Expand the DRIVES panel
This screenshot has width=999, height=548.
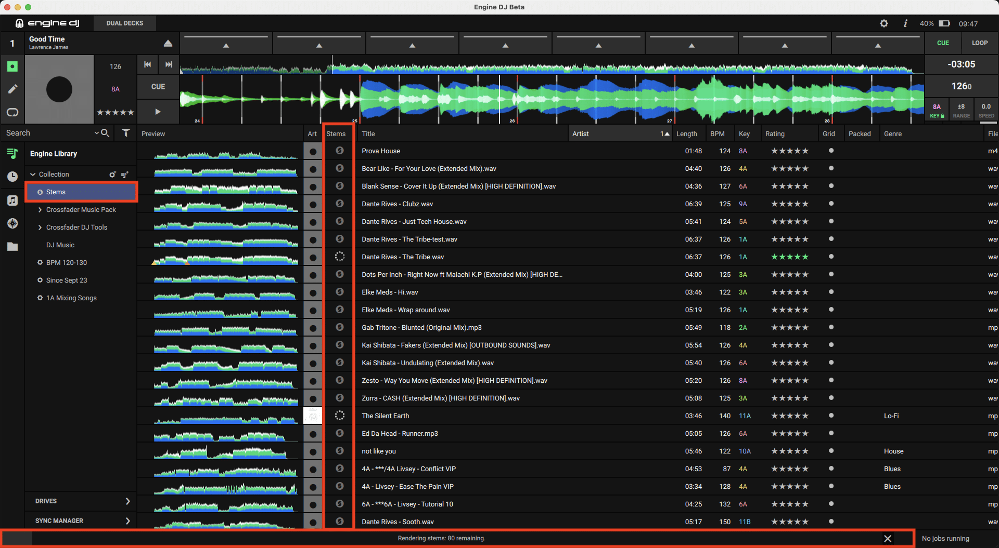tap(127, 501)
